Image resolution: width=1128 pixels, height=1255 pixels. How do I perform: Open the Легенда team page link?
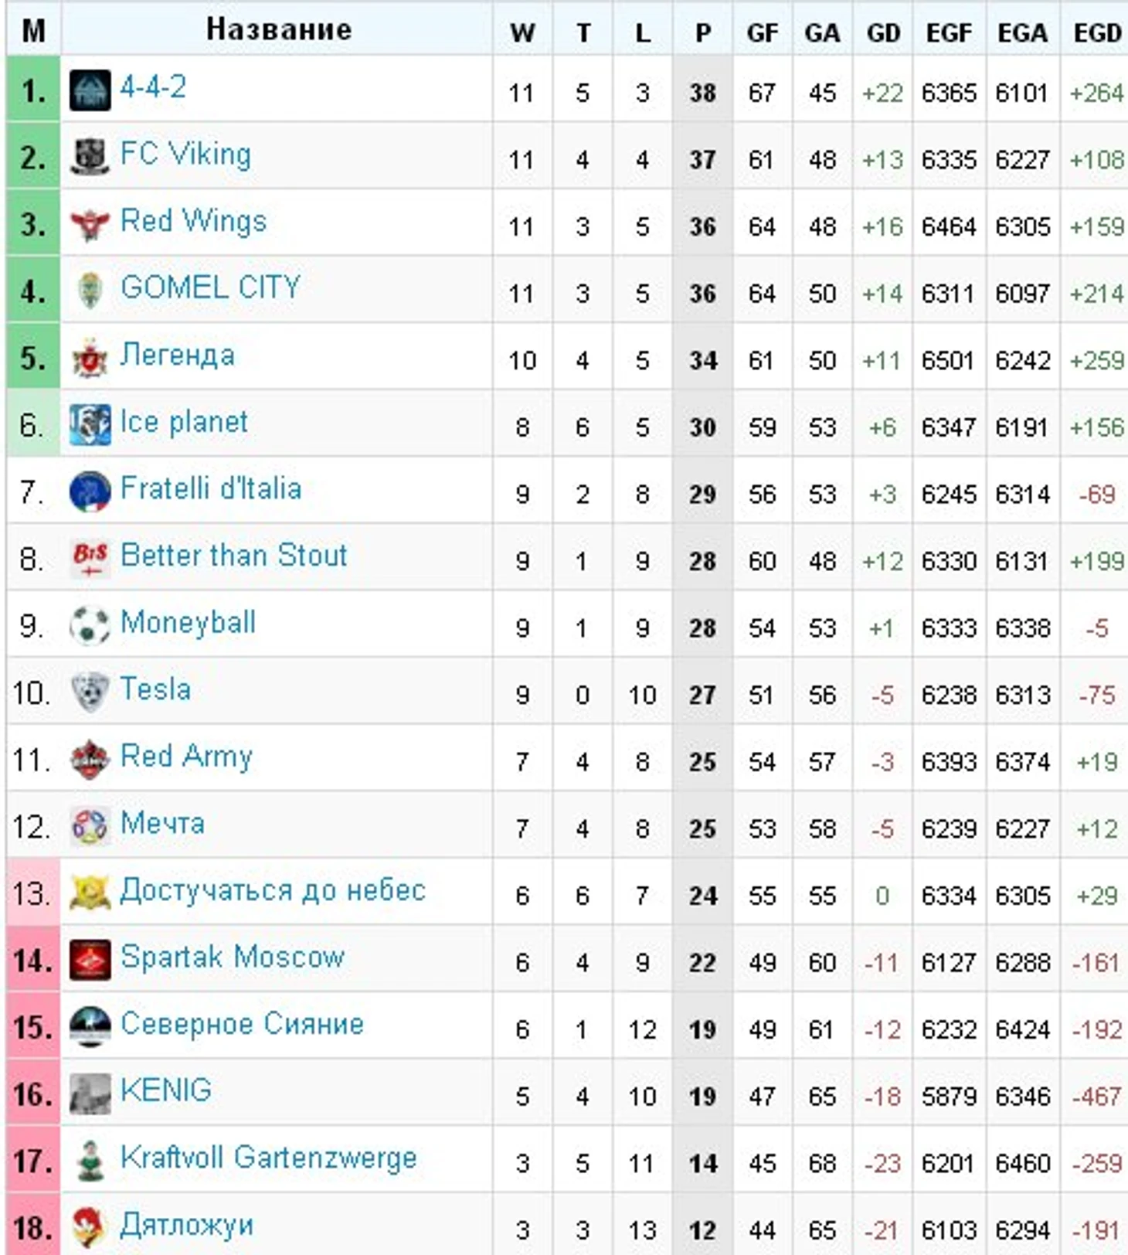[178, 355]
